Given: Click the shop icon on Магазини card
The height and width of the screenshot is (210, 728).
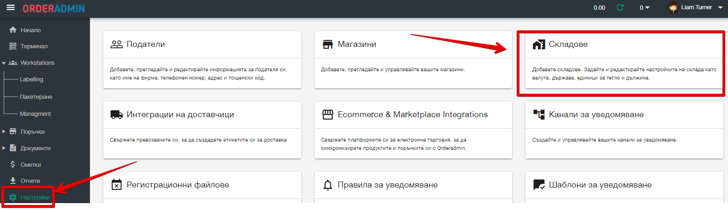Looking at the screenshot, I should [328, 44].
